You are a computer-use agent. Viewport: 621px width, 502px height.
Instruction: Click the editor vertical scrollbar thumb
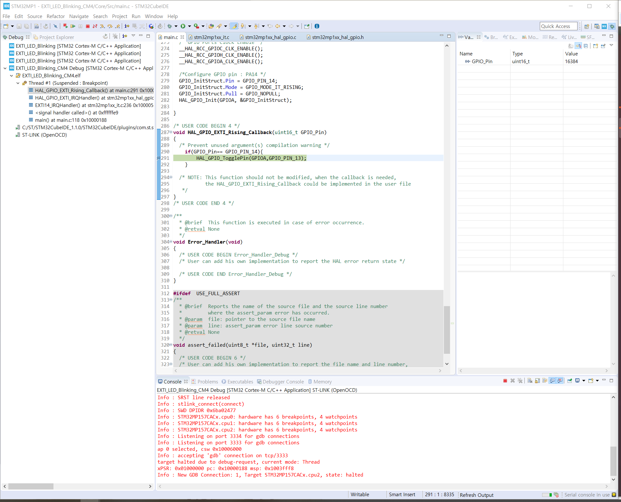click(447, 329)
